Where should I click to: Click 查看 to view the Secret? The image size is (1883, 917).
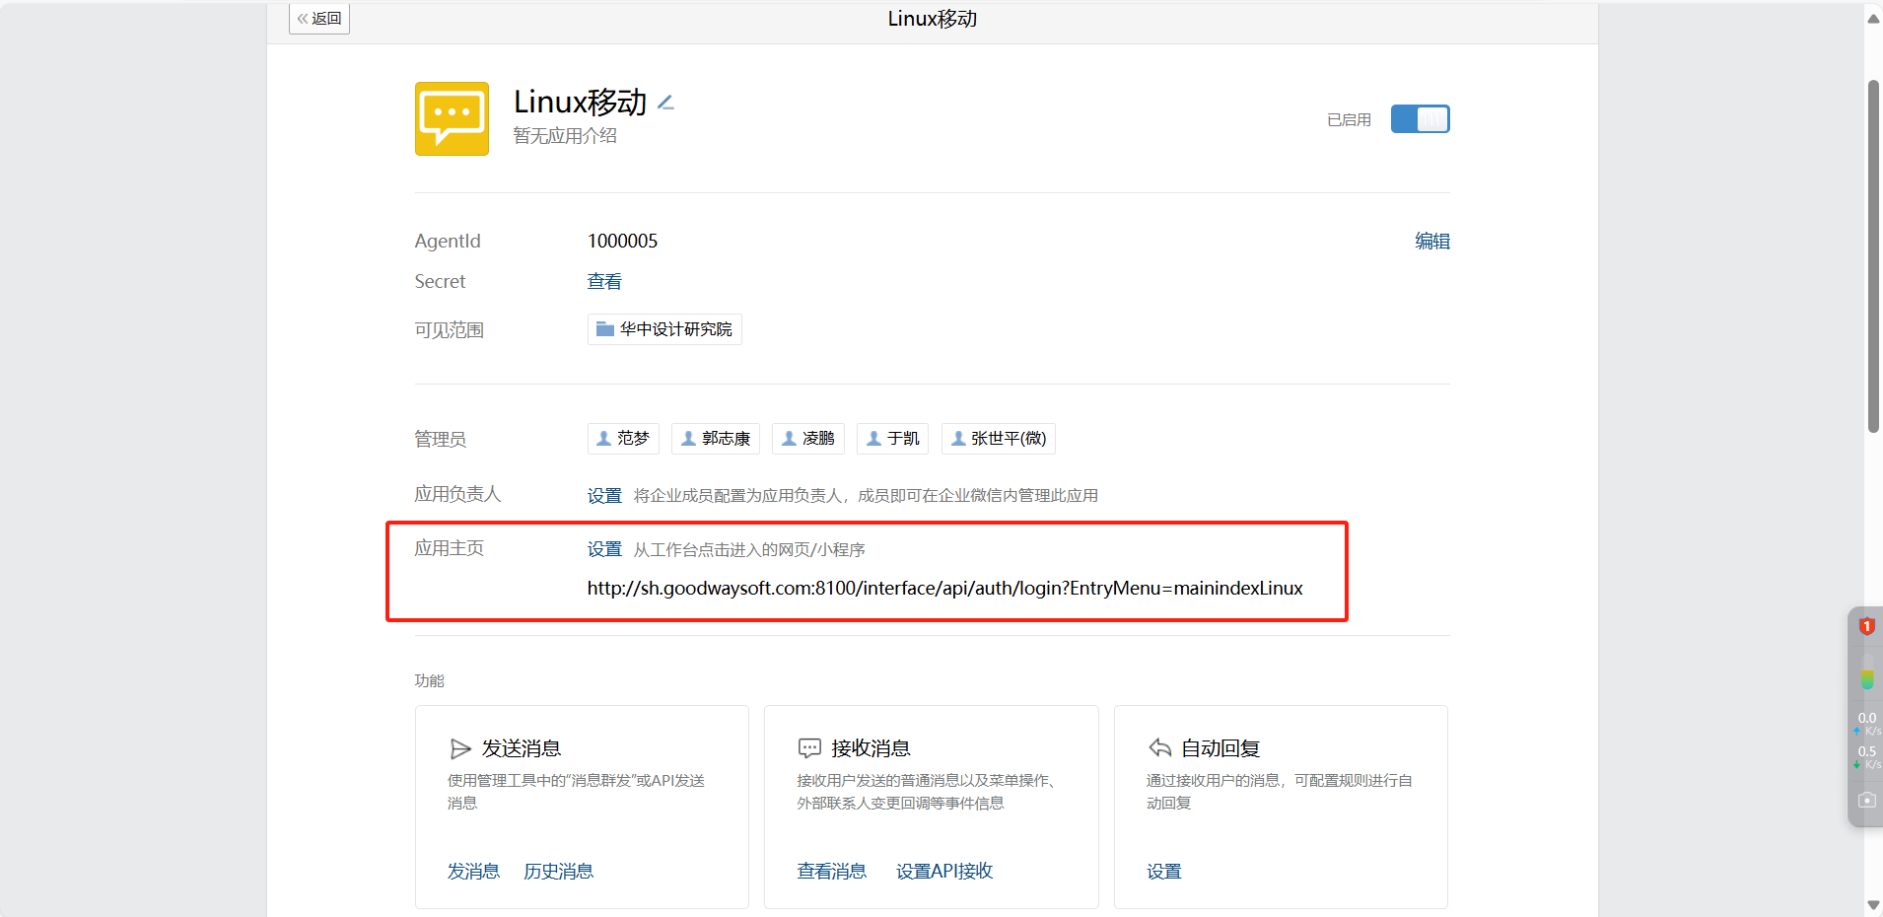pos(604,281)
